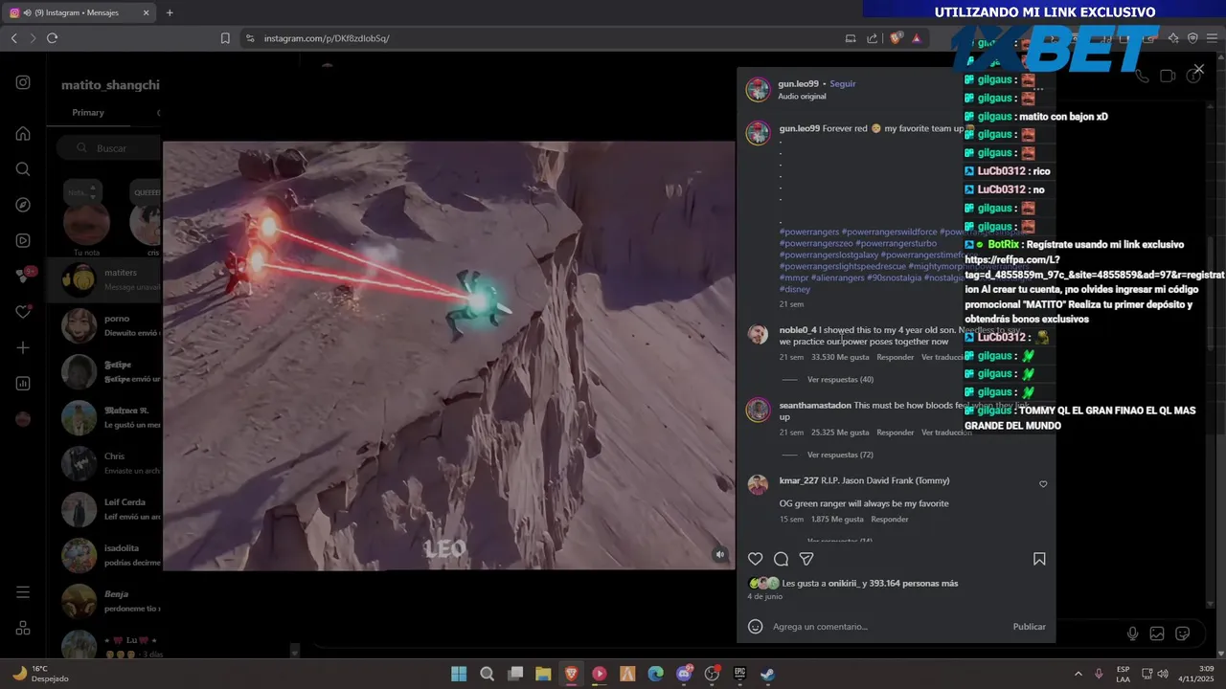The image size is (1226, 689).
Task: Open the matiters conversation
Action: tap(104, 278)
